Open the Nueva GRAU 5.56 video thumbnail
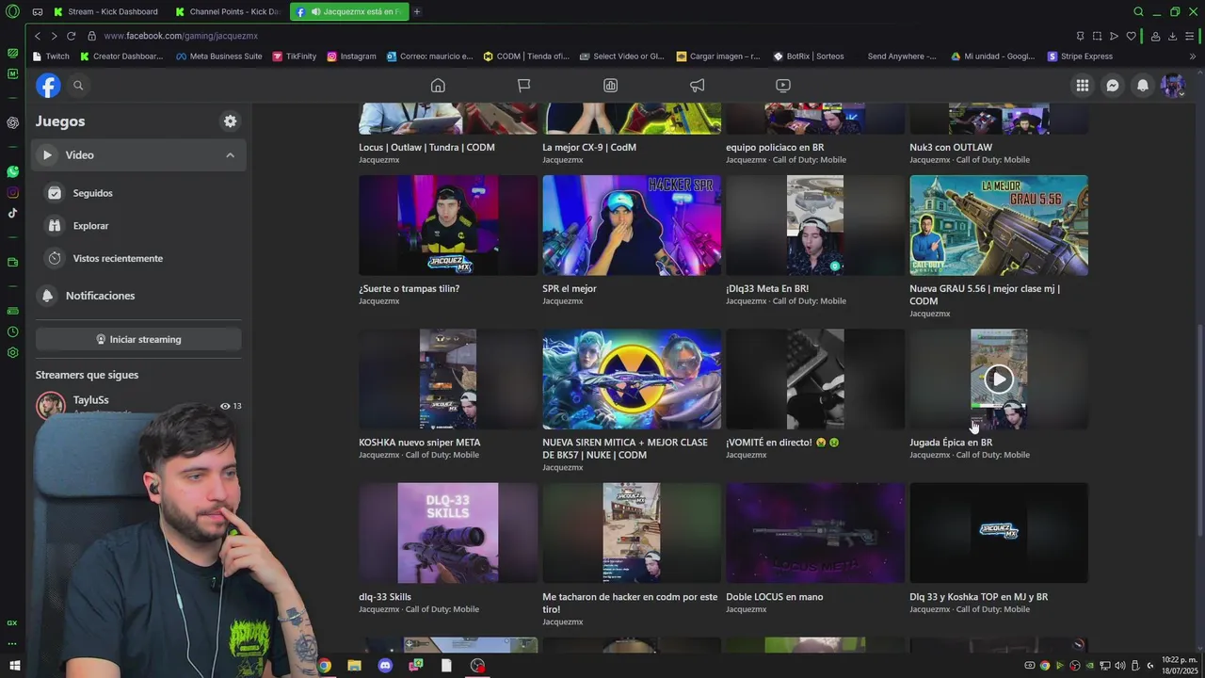1205x678 pixels. (999, 225)
